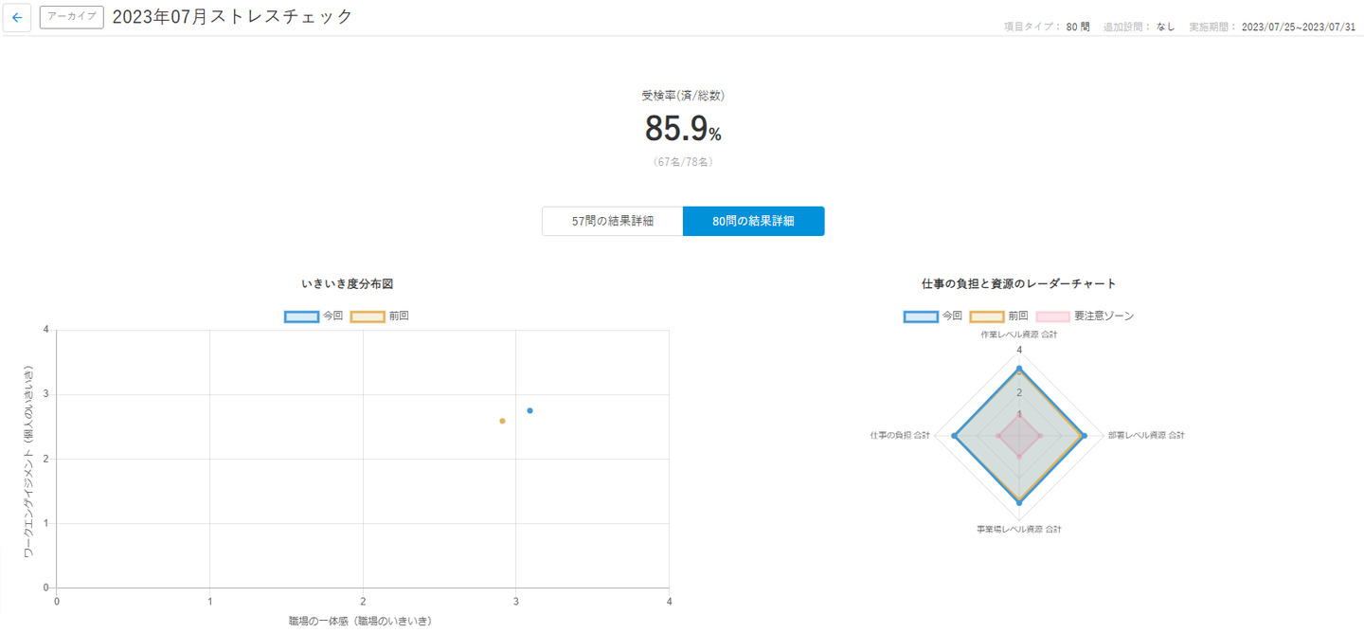Click orange 前回 data point in scatter chart
Screen dimensions: 1364x633
[502, 421]
